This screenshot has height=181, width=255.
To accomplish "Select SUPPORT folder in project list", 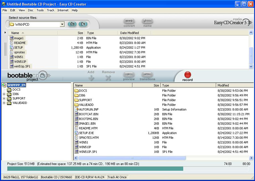I will [85, 100].
